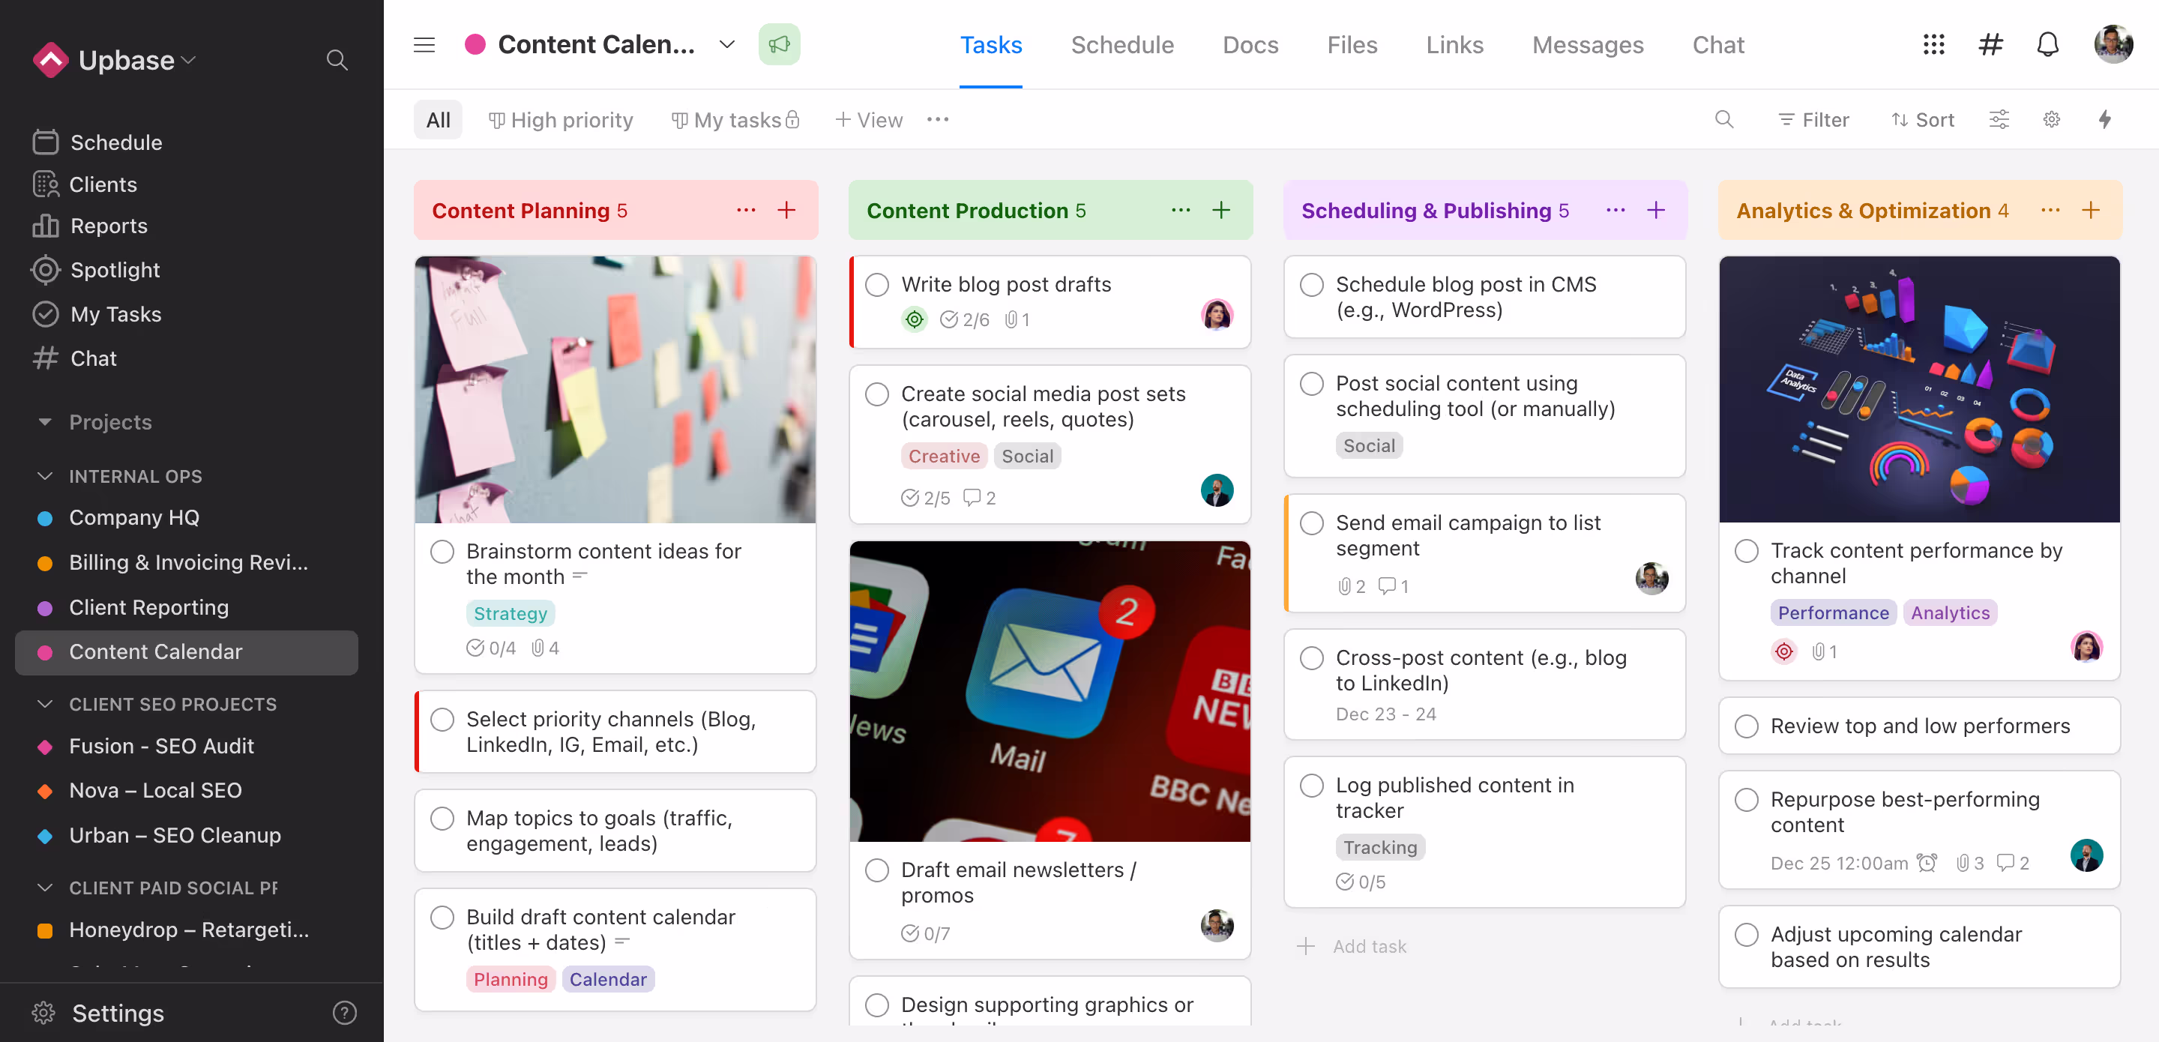This screenshot has width=2159, height=1042.
Task: Open the Messages tab
Action: (1588, 44)
